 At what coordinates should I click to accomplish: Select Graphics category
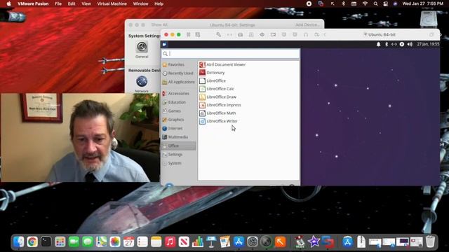(179, 120)
